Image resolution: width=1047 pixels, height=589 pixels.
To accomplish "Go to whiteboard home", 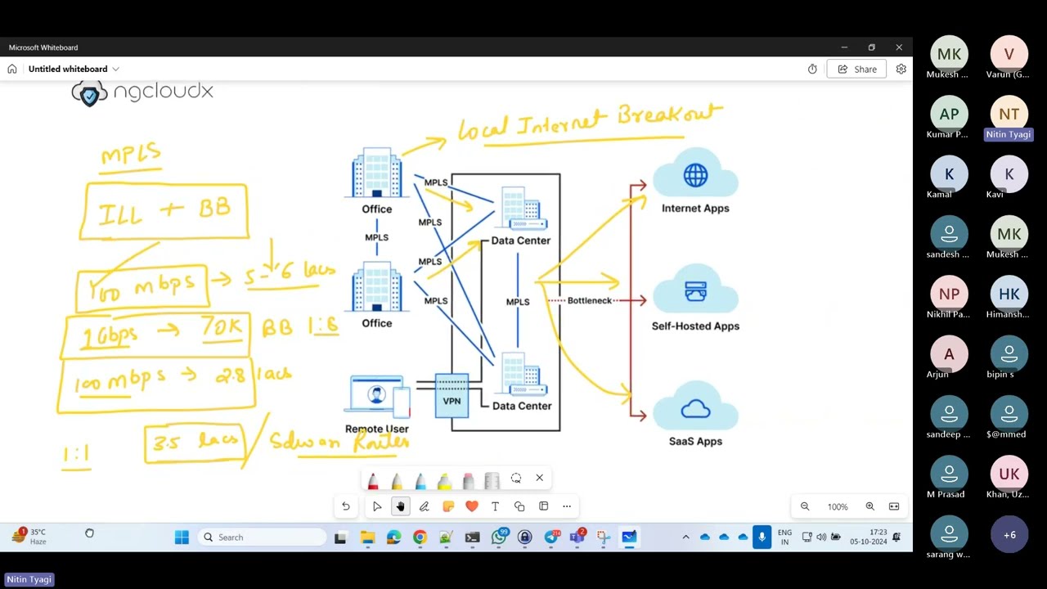I will tap(12, 69).
